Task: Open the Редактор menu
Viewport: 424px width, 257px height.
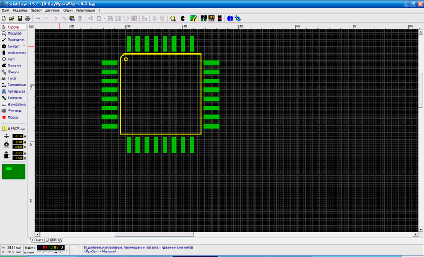Action: 20,11
